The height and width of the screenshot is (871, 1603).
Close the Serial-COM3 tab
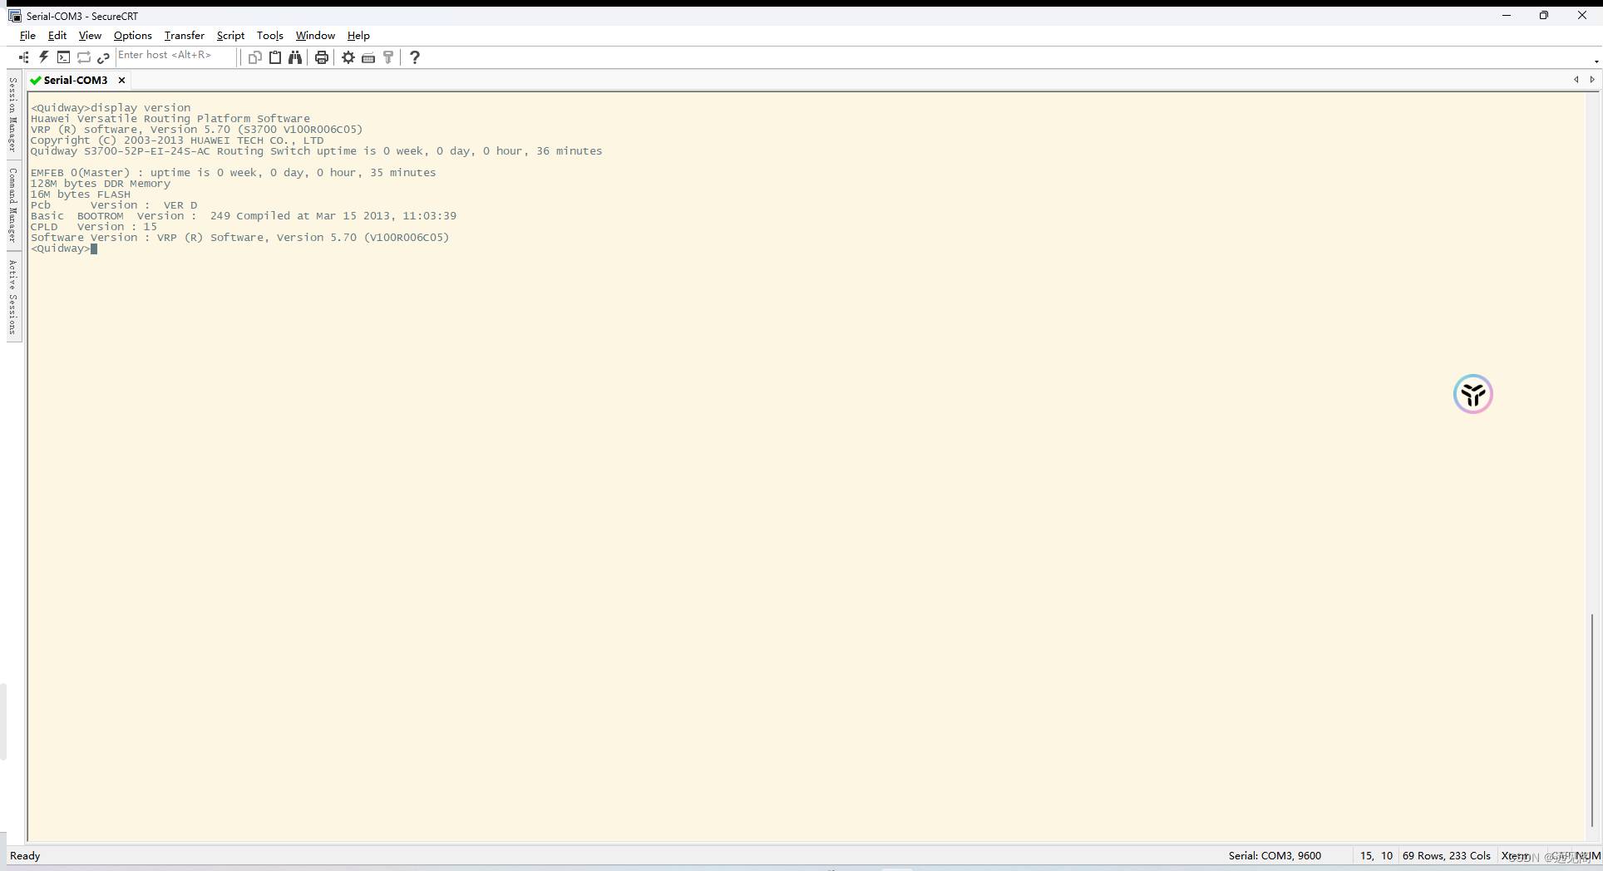(122, 81)
